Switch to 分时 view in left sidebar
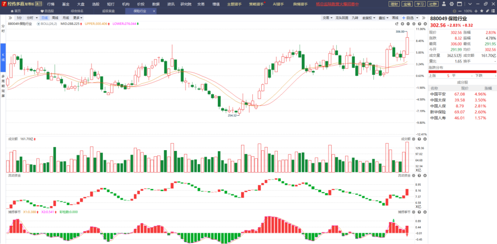This screenshot has width=497, height=244. click(x=3, y=28)
